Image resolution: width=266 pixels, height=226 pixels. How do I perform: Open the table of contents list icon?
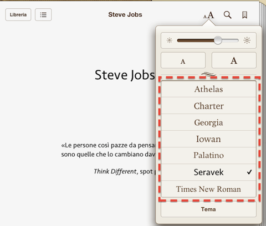pyautogui.click(x=43, y=14)
